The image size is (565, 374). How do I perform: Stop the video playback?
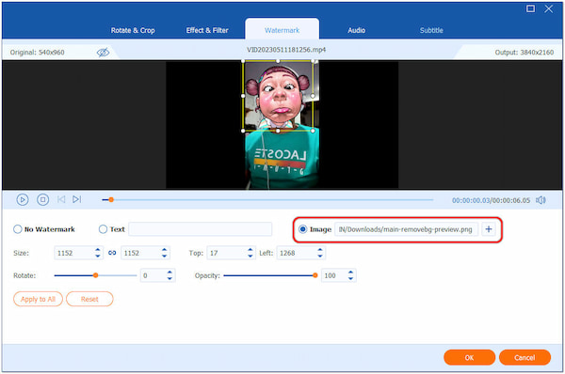click(x=43, y=199)
